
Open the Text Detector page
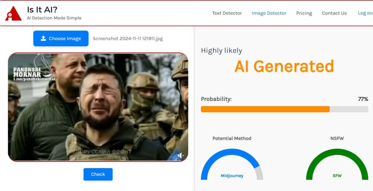tap(227, 13)
